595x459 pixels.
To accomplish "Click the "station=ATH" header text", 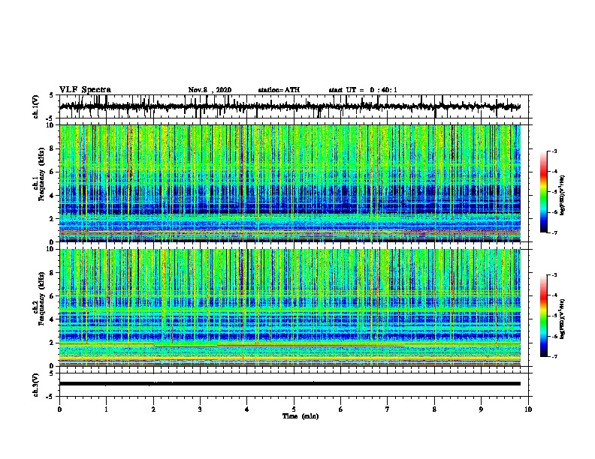I will click(279, 90).
